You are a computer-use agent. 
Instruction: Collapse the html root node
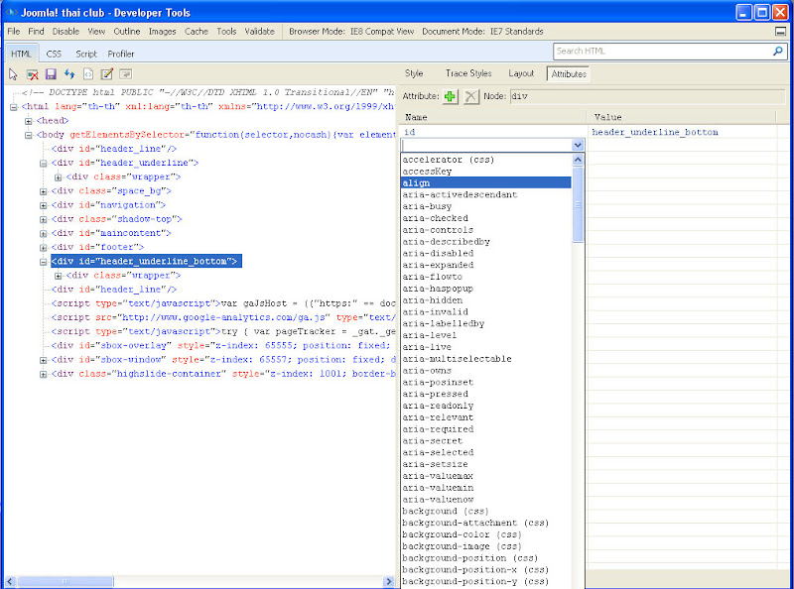[x=14, y=107]
